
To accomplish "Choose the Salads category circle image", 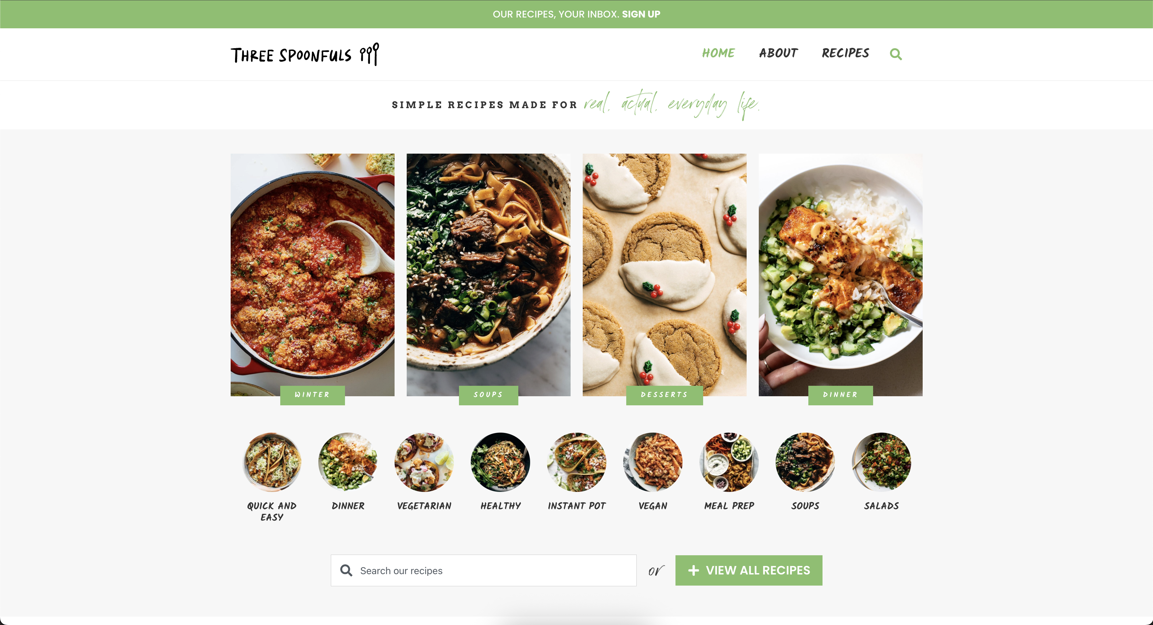I will [x=881, y=462].
